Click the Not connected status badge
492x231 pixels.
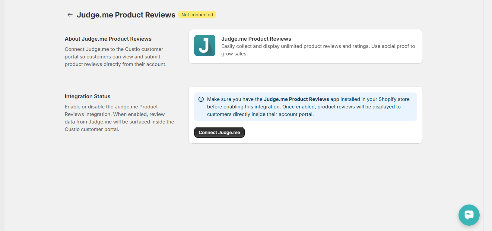197,15
